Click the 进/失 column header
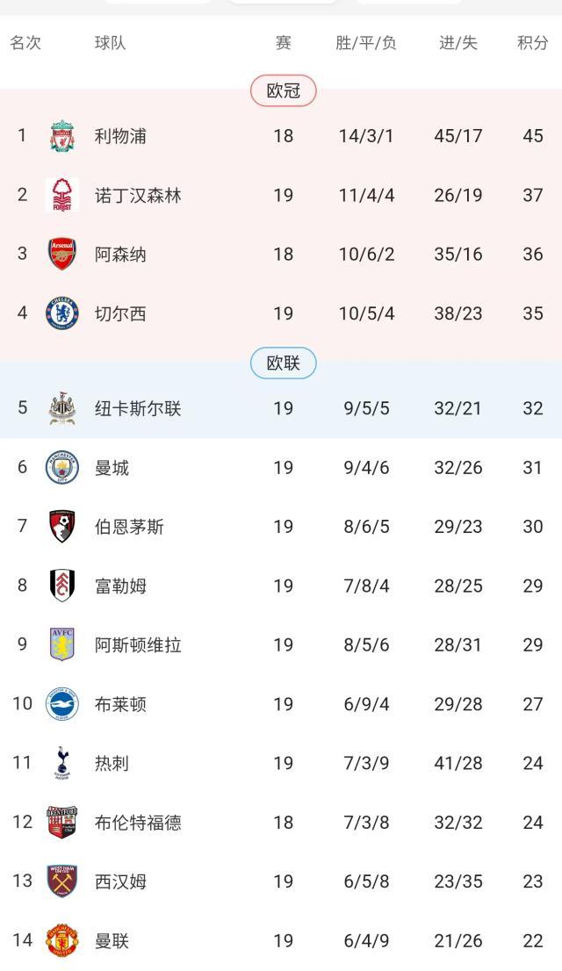 coord(458,43)
